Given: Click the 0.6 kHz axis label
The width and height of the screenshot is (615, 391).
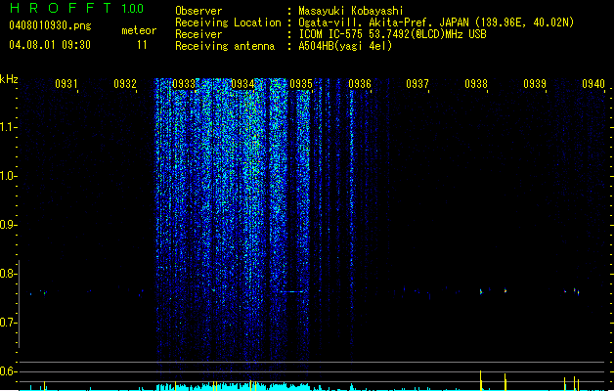Looking at the screenshot, I should [8, 371].
